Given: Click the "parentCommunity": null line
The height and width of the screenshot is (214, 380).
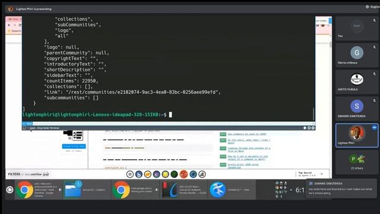Looking at the screenshot, I should 77,53.
